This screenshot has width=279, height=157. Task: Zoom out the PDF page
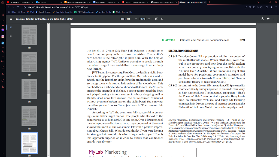tap(136, 19)
